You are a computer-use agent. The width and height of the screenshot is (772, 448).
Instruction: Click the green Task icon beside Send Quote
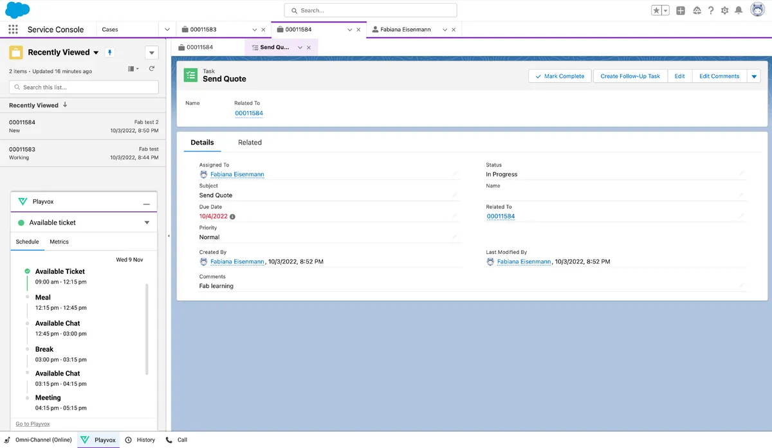(x=190, y=75)
